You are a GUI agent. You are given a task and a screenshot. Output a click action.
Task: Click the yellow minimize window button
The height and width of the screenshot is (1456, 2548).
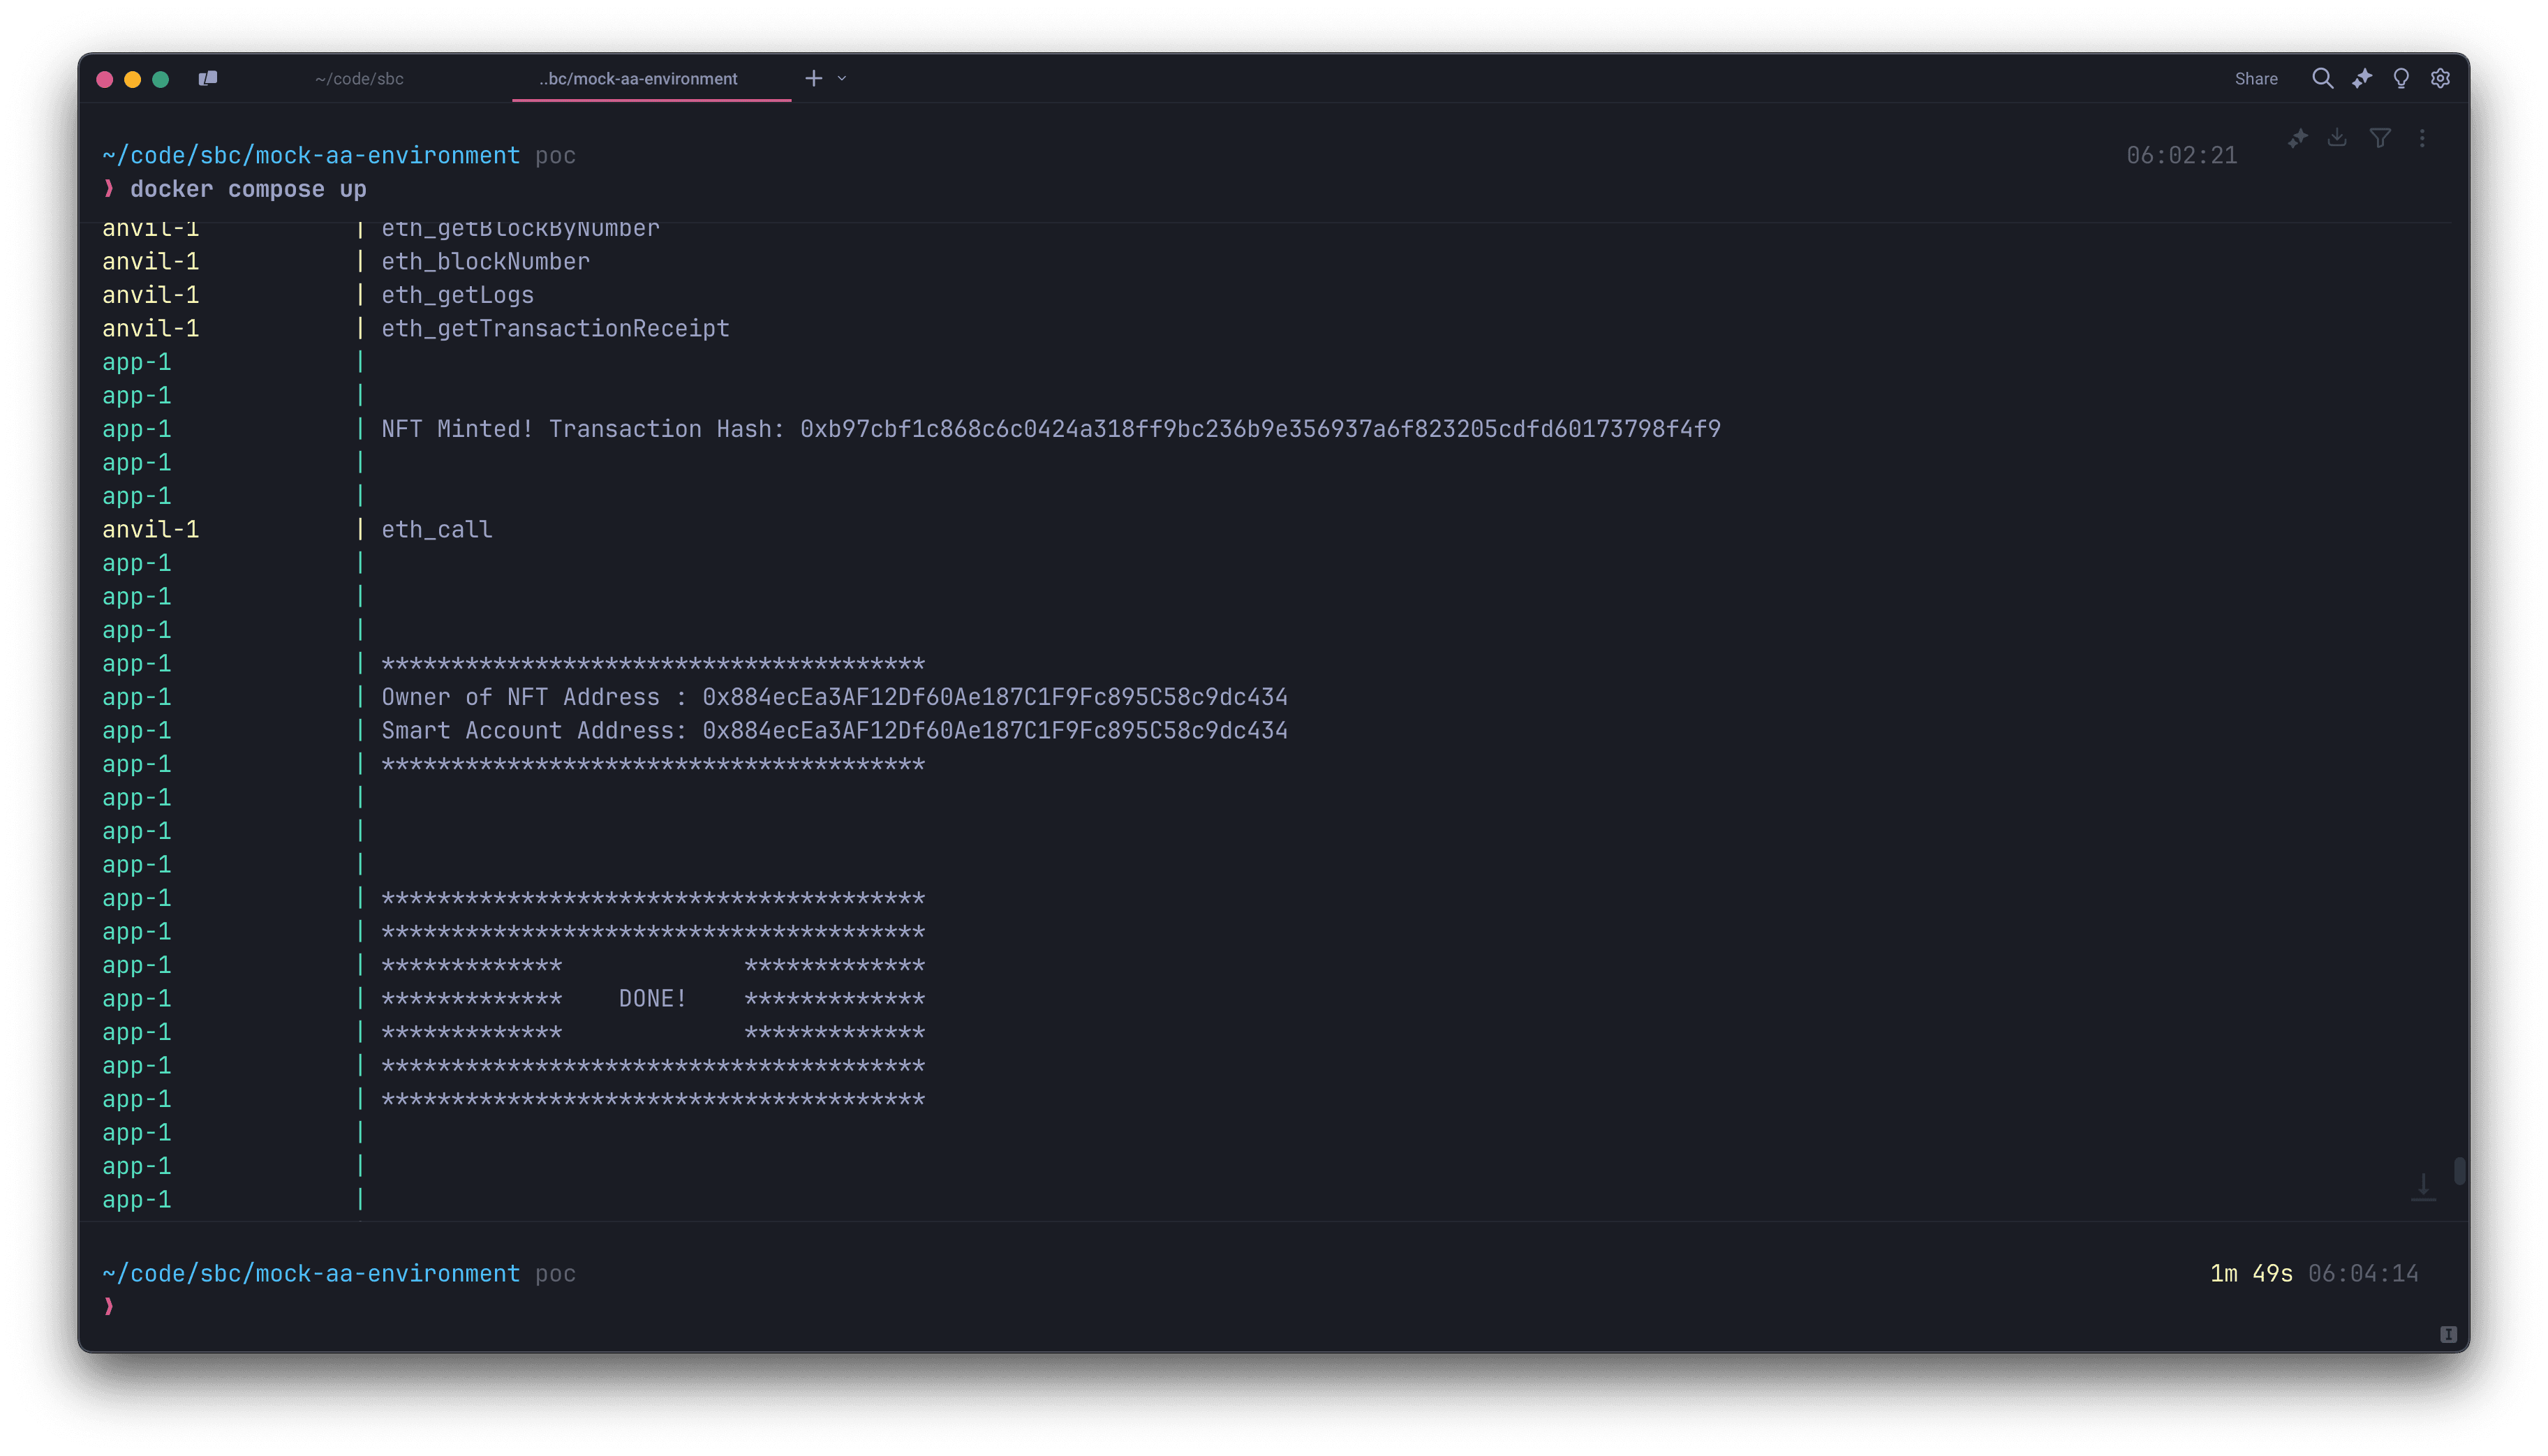point(133,79)
